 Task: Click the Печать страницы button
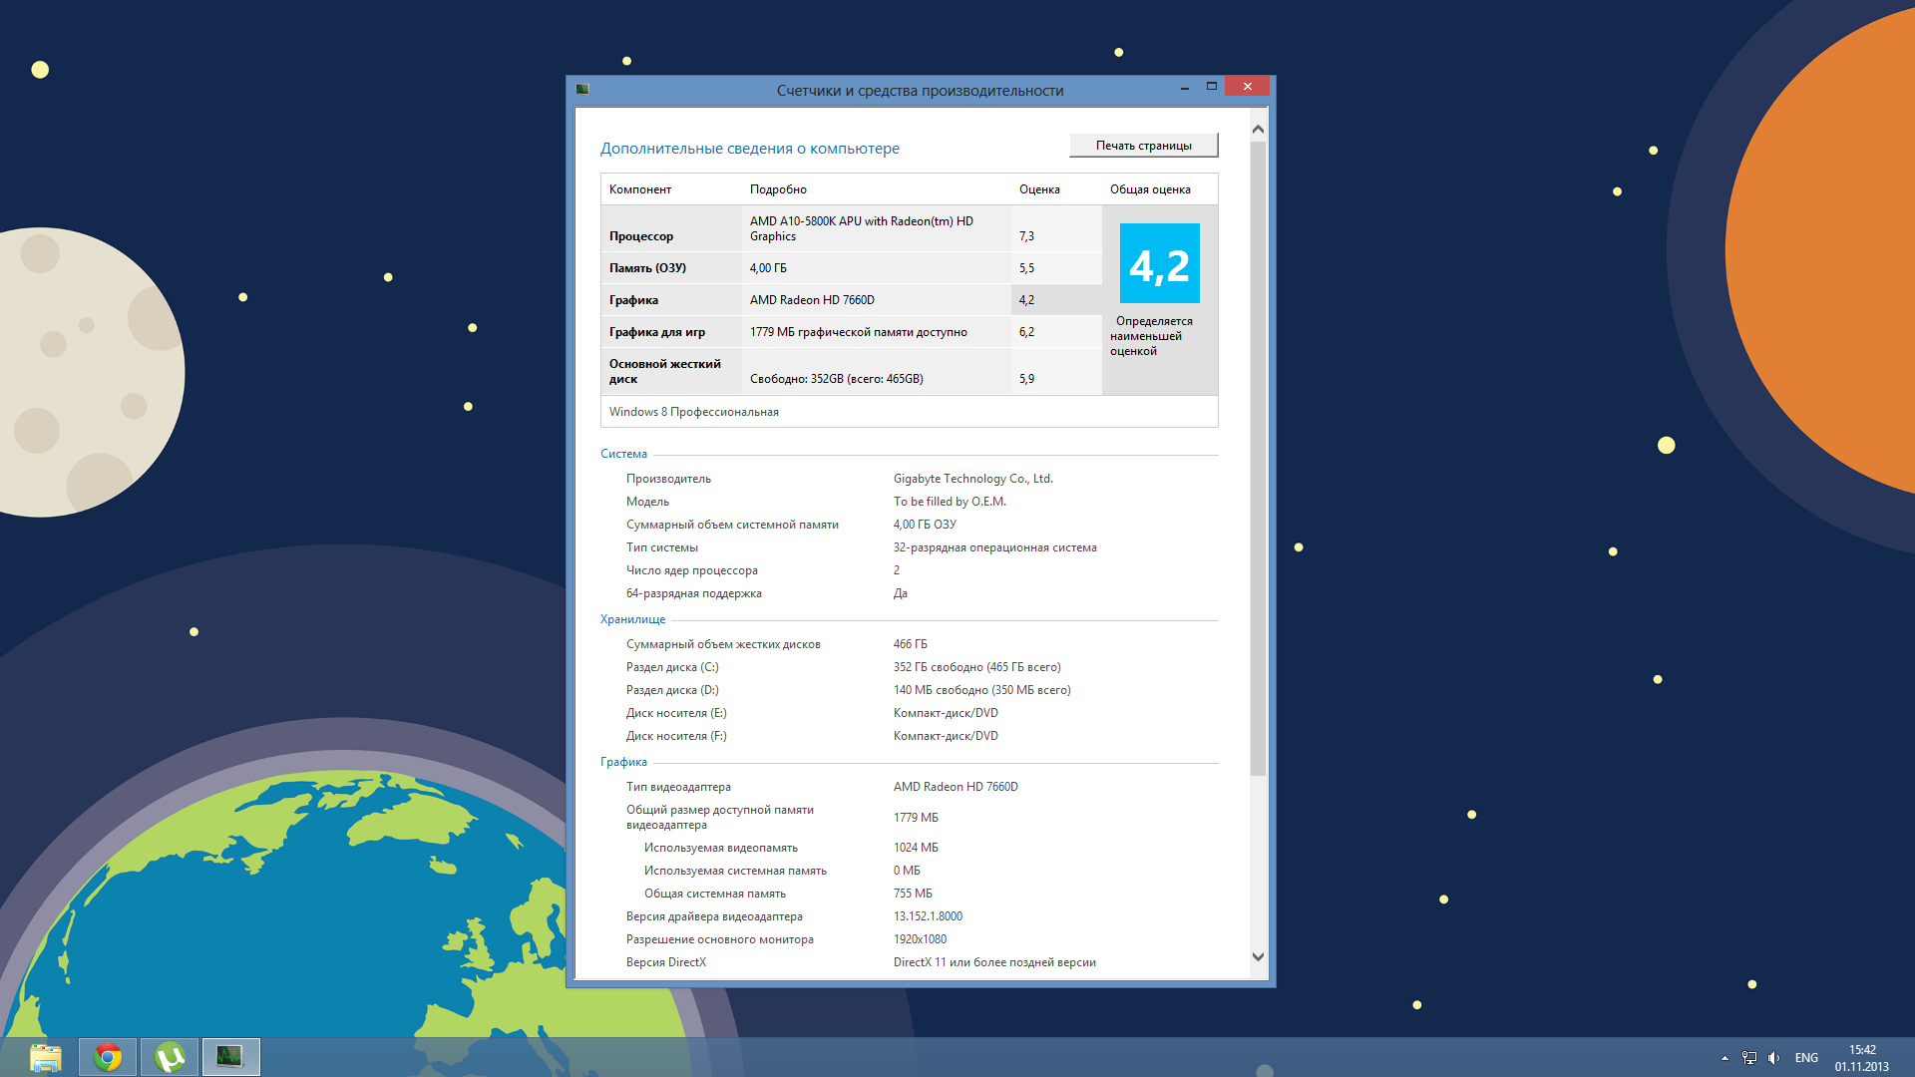tap(1143, 146)
